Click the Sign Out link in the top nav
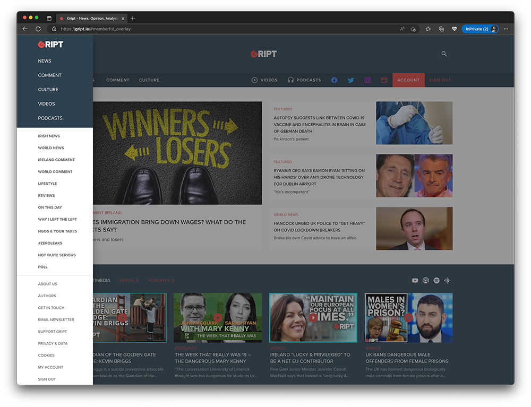The width and height of the screenshot is (531, 407). pyautogui.click(x=440, y=80)
